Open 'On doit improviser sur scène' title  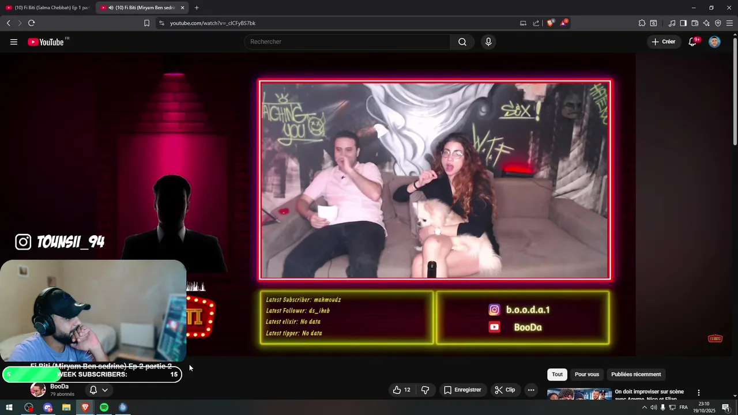coord(649,395)
